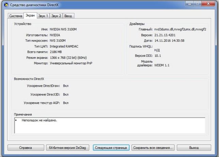Click 'Неполадок не найдено.' note

[x=39, y=120]
